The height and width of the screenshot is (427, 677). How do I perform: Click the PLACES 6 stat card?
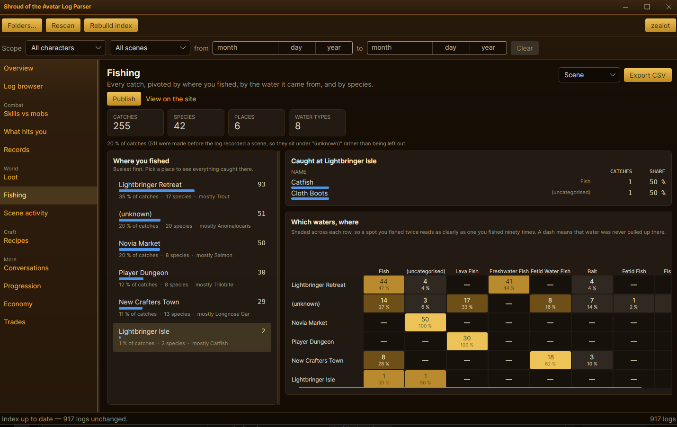257,123
